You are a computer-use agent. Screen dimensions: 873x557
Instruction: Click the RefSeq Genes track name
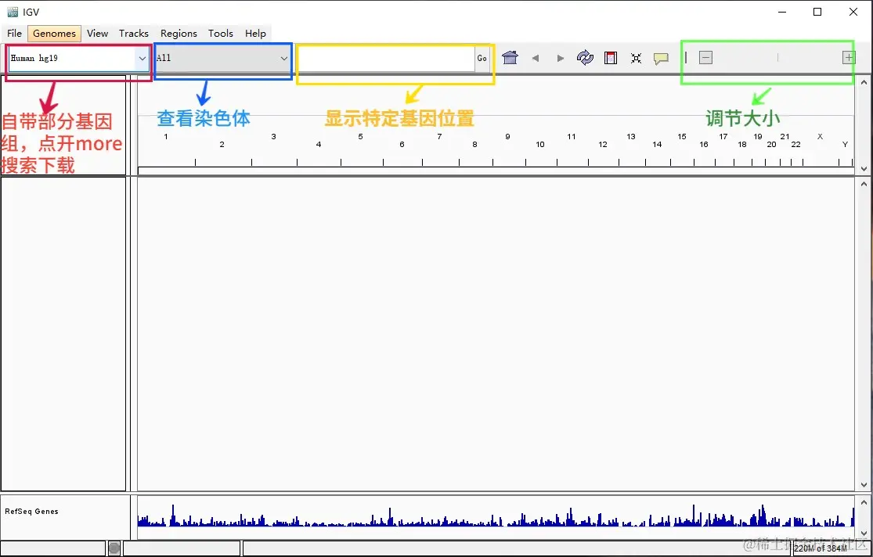pos(32,512)
